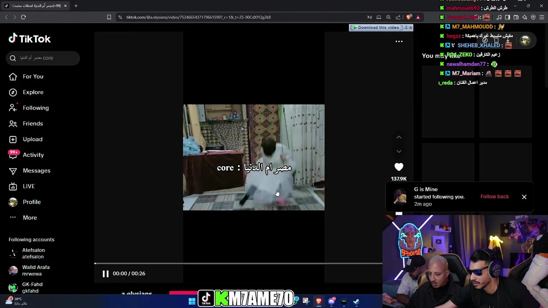Viewport: 548px width, 308px height.
Task: Open Messages in TikTok sidebar
Action: click(30, 171)
